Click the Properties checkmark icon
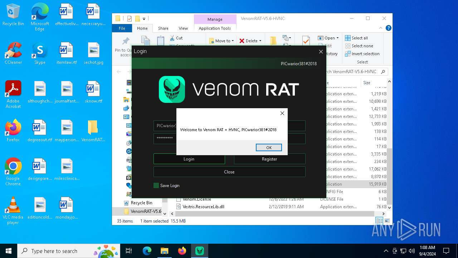This screenshot has height=258, width=458. pos(306,40)
